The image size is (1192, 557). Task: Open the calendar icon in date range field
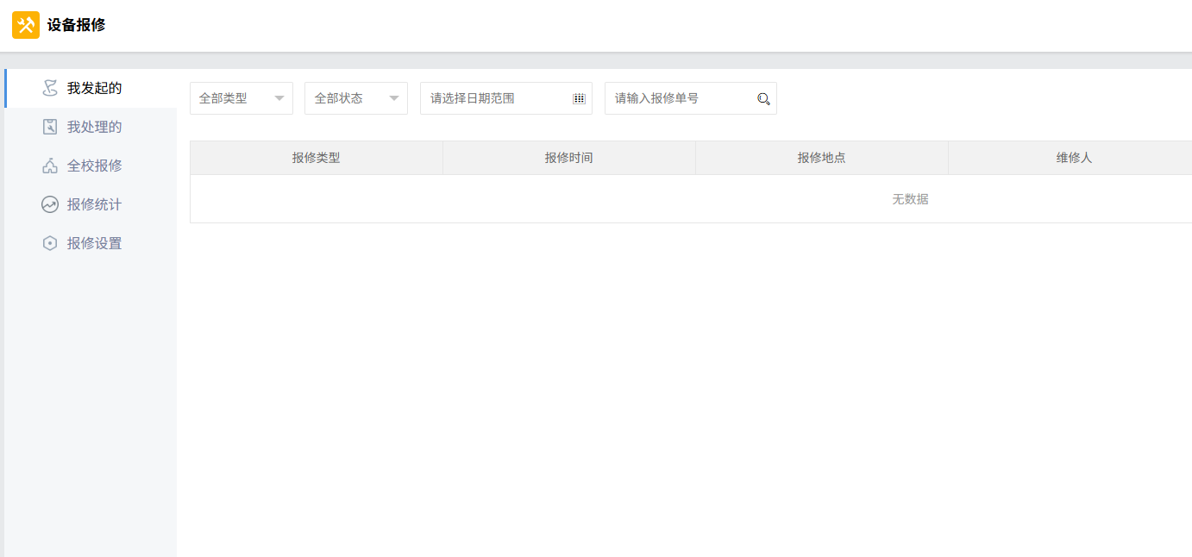(579, 98)
